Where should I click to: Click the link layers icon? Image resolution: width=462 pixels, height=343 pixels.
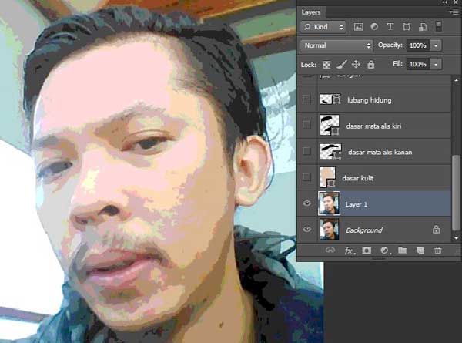point(330,251)
